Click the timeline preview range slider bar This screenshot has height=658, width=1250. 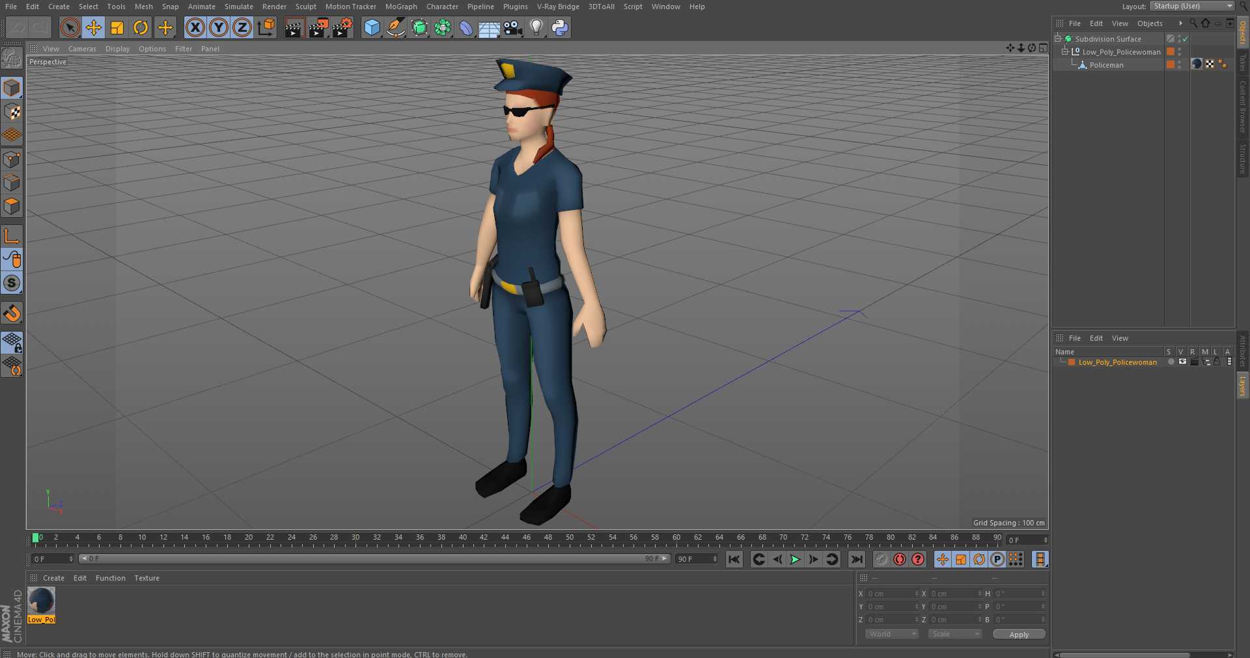point(374,559)
